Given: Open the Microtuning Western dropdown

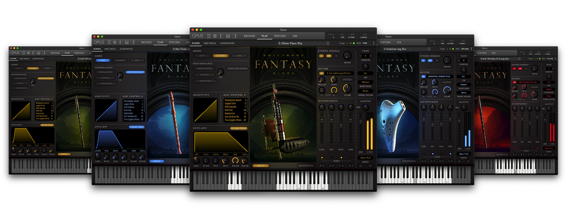Looking at the screenshot, I should tap(365, 82).
